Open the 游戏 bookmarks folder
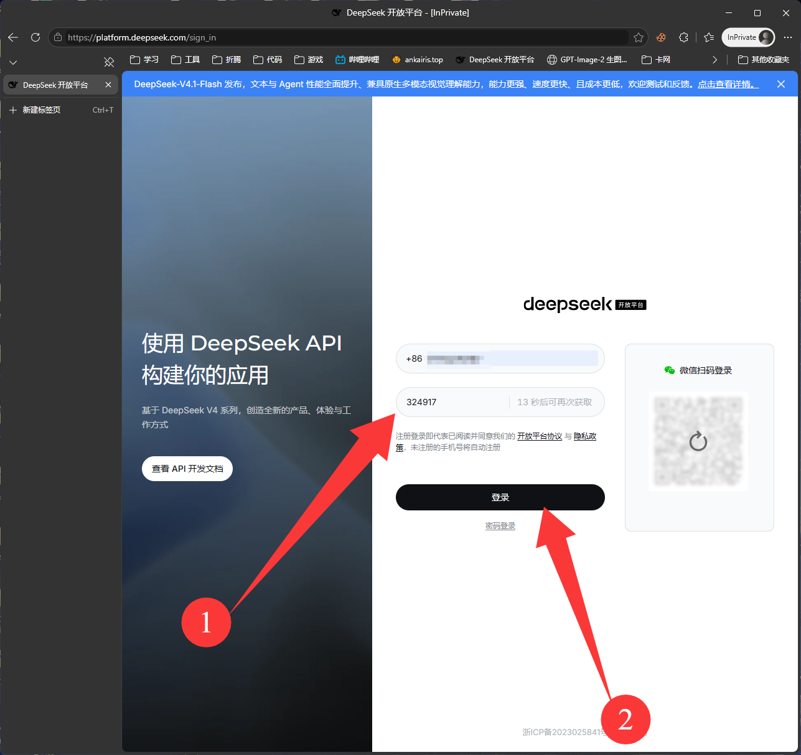The image size is (801, 755). 309,60
